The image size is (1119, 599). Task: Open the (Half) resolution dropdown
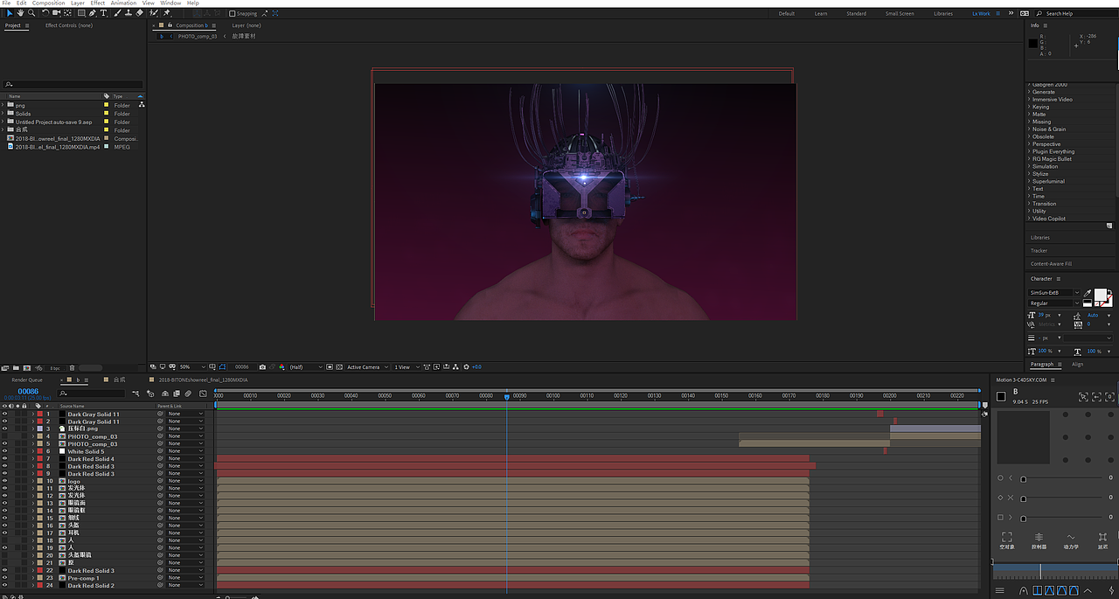(306, 366)
